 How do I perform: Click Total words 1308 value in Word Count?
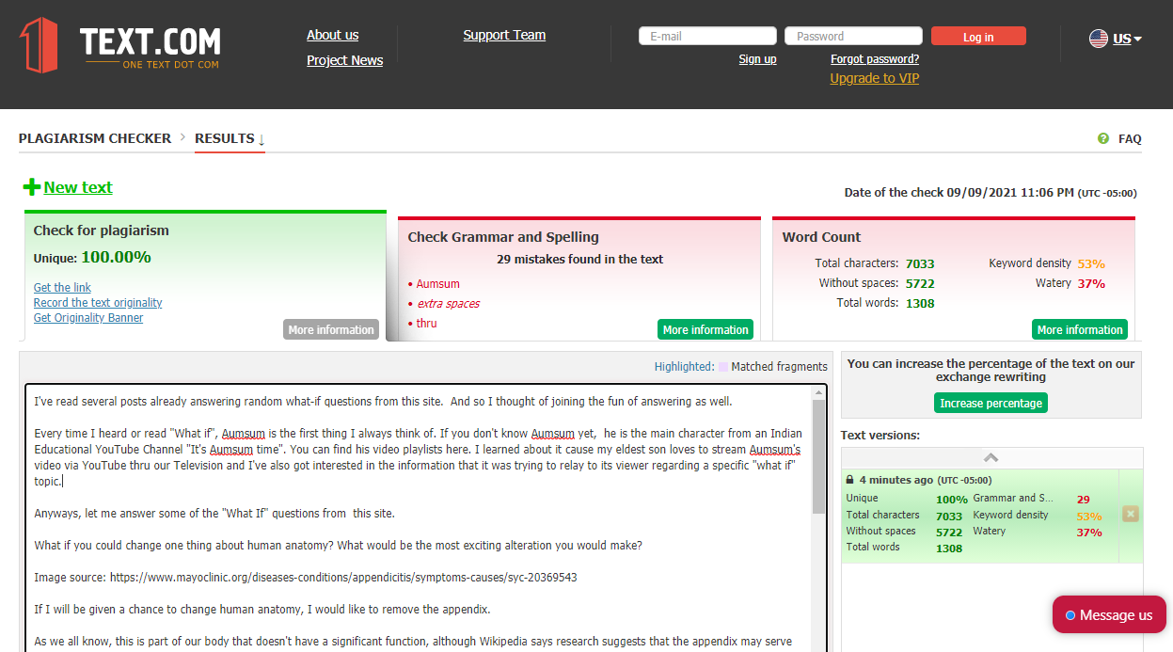(920, 303)
